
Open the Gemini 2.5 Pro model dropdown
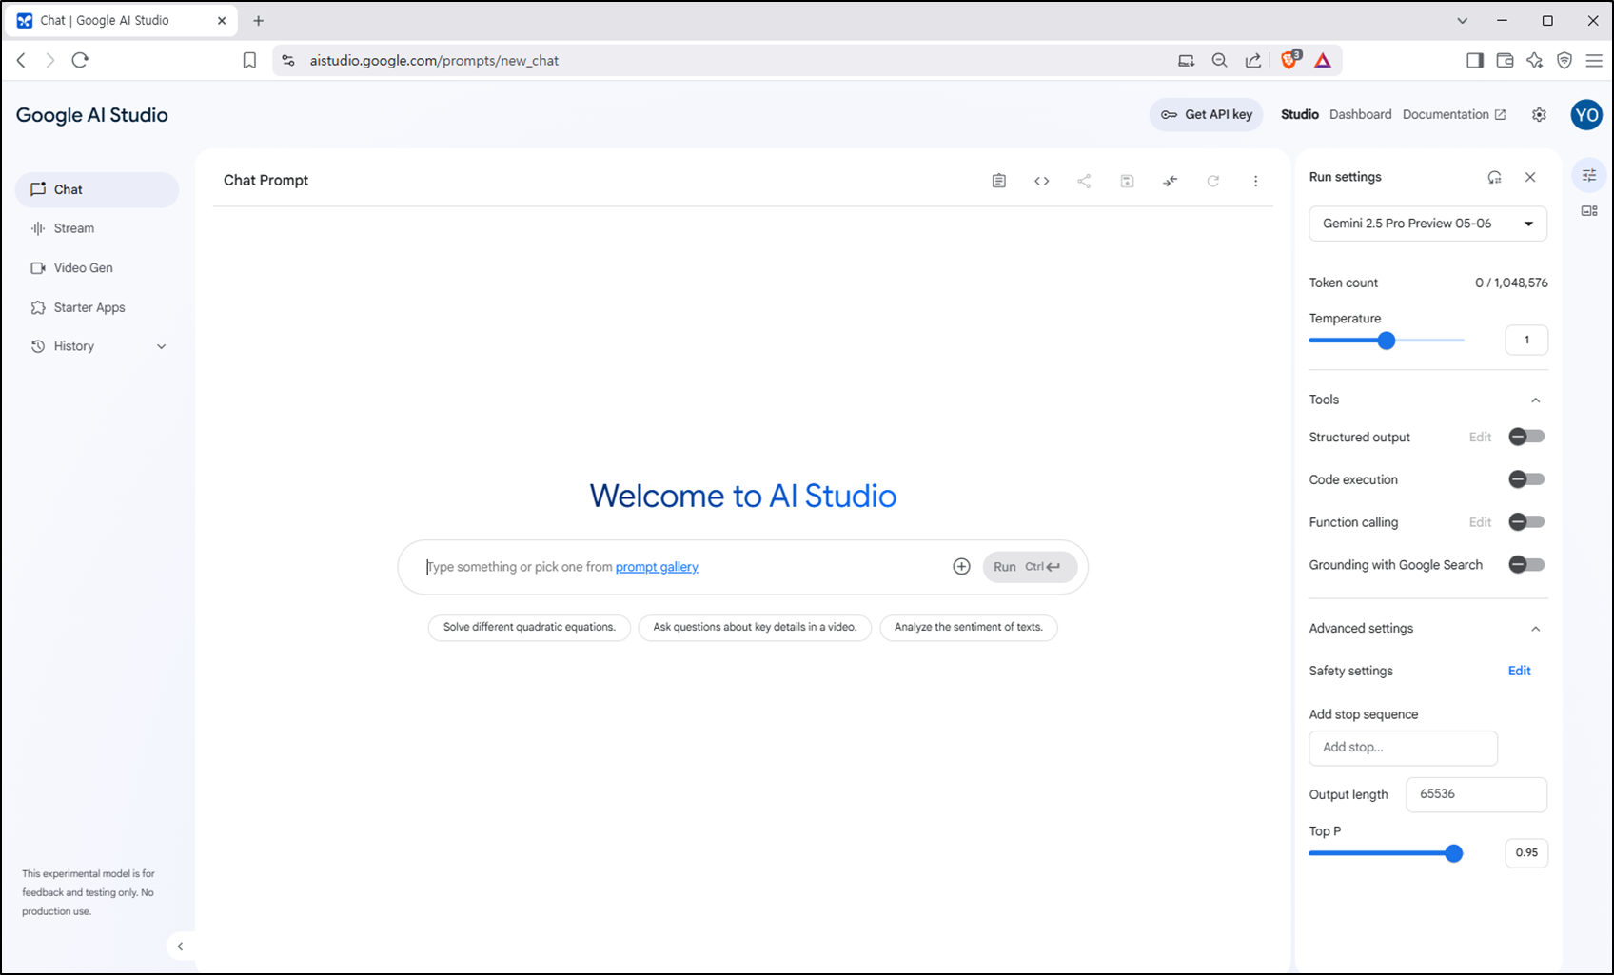point(1427,224)
